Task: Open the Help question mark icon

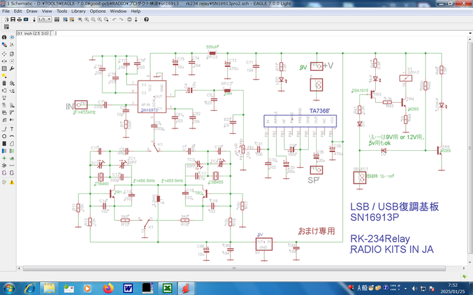Action: 146,20
